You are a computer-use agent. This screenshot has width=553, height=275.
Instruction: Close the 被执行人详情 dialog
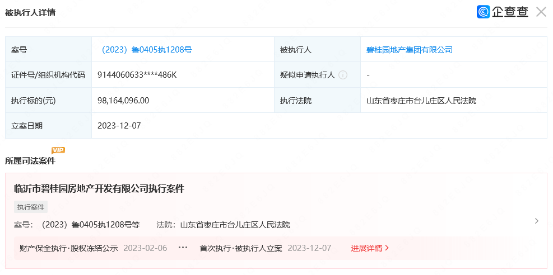point(541,12)
